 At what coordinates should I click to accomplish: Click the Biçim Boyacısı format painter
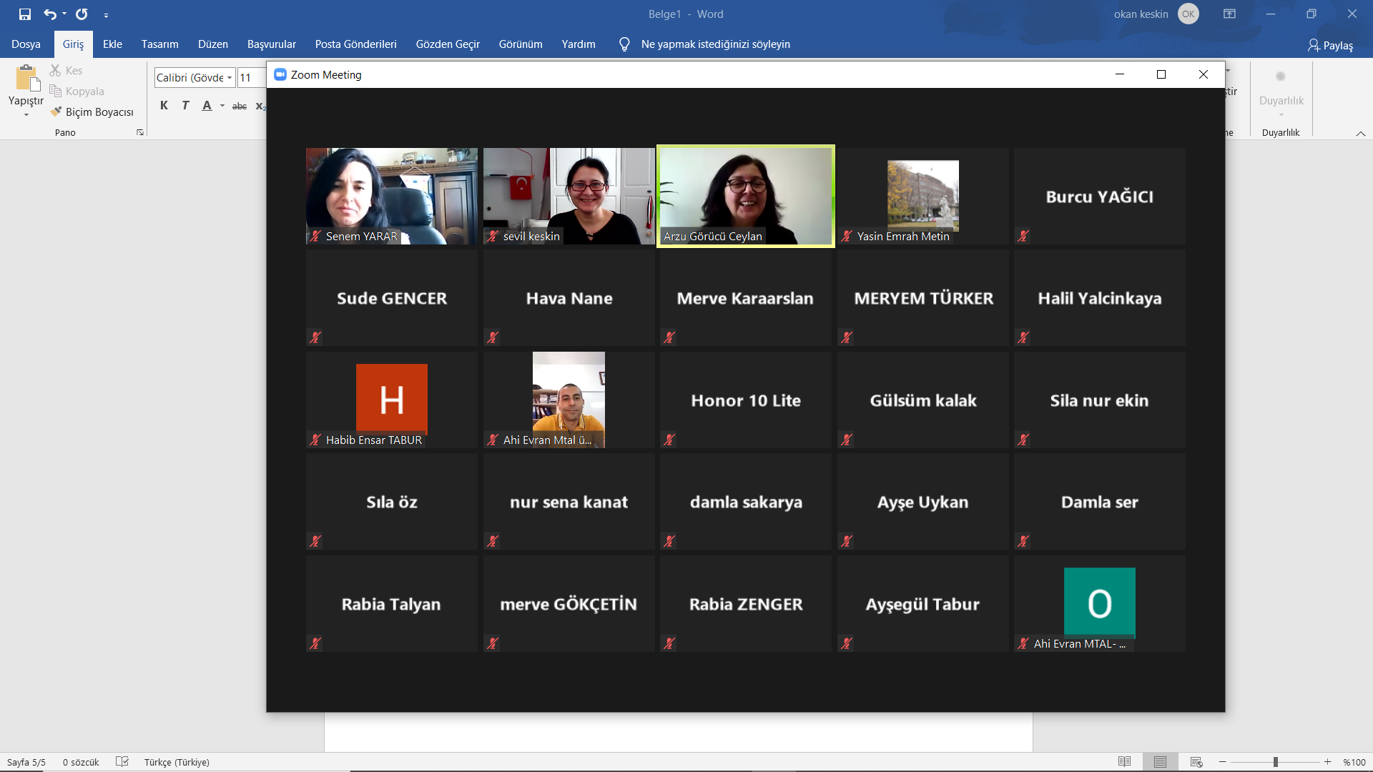click(x=92, y=112)
